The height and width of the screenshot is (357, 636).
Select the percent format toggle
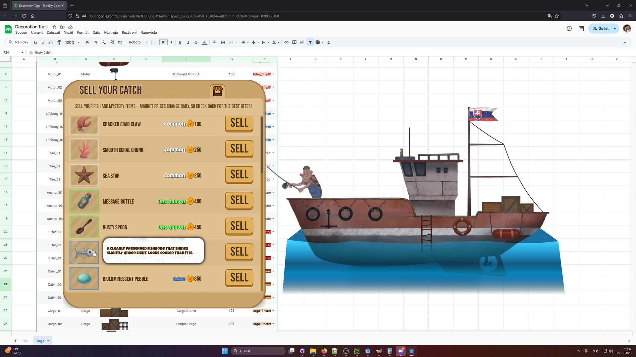(96, 42)
